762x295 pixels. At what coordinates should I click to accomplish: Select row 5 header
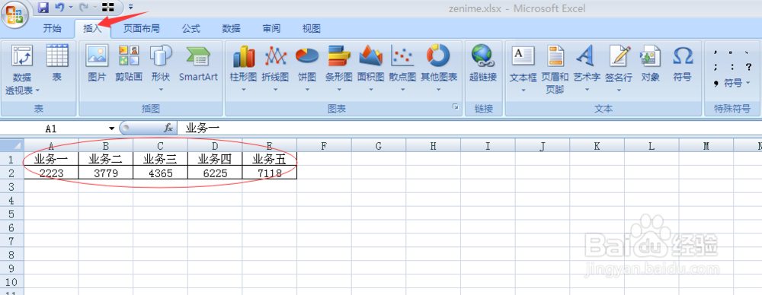pyautogui.click(x=12, y=214)
